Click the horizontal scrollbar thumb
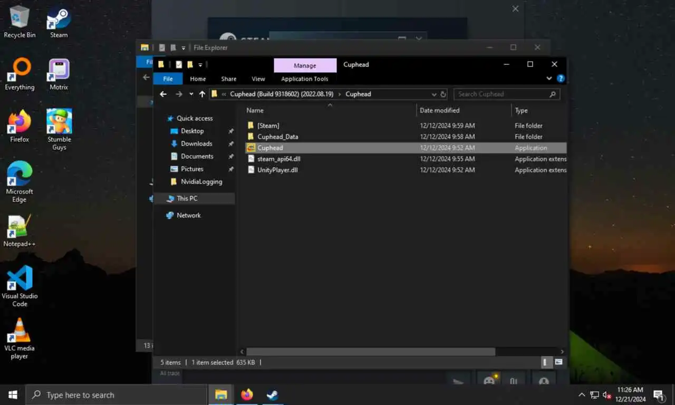 371,352
